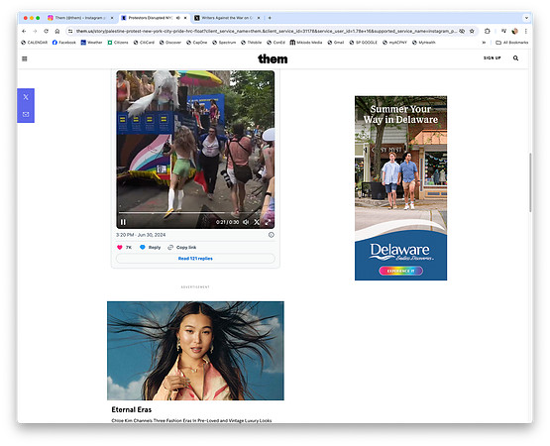Click the tweet info icon beside timestamp

pyautogui.click(x=272, y=235)
